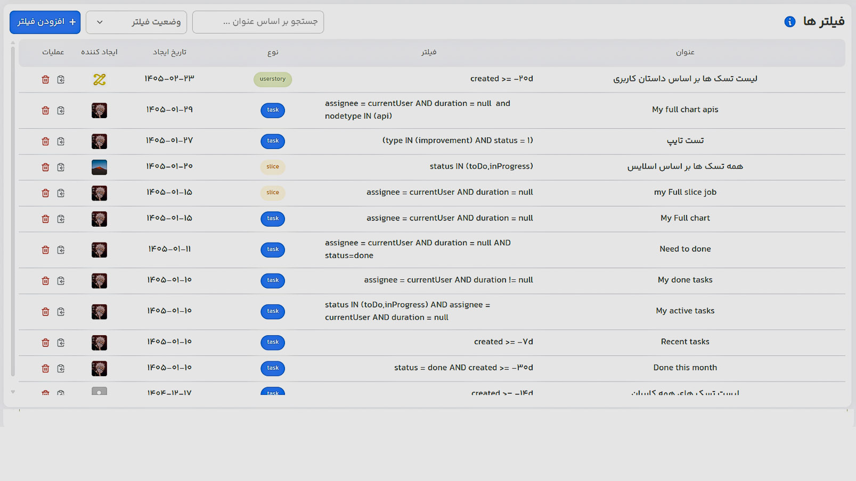Open the 'Need to done' filter title

point(685,249)
